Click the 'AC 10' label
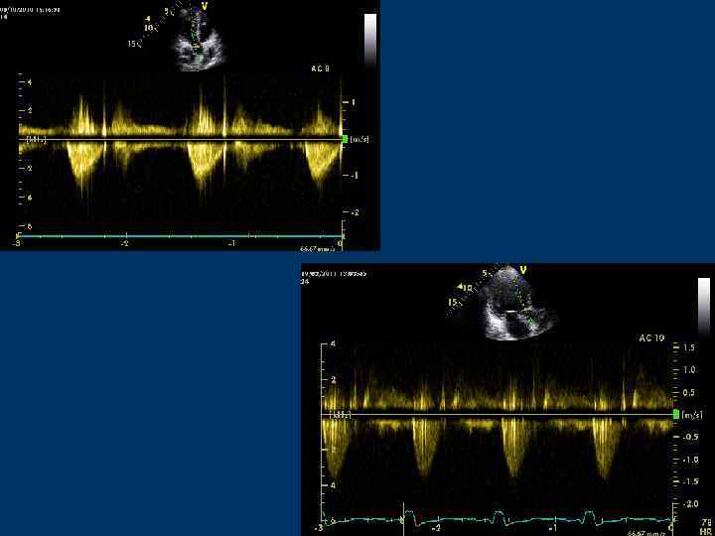Image resolution: width=715 pixels, height=536 pixels. pos(652,338)
